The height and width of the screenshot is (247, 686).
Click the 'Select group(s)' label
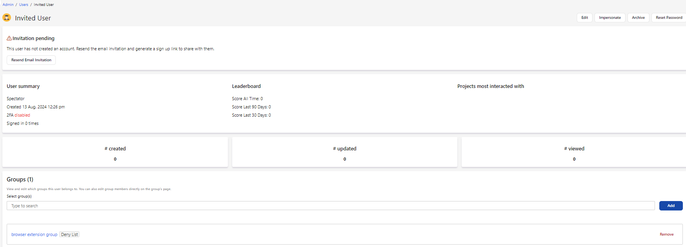[19, 196]
